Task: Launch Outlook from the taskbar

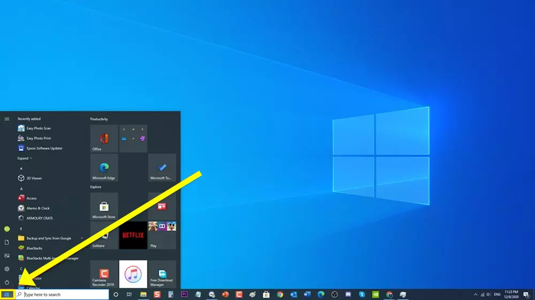Action: pos(293,295)
